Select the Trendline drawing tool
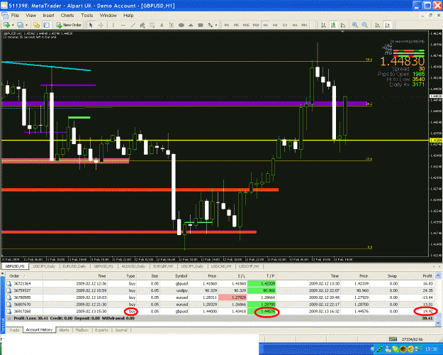The width and height of the screenshot is (443, 355). click(133, 25)
